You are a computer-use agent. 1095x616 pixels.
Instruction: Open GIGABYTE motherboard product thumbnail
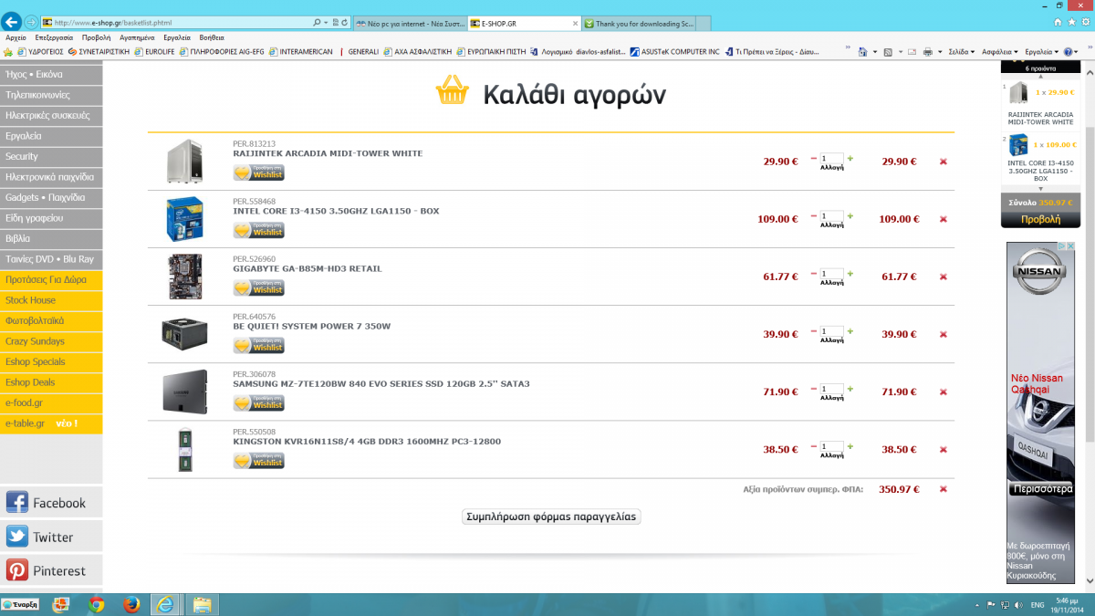tap(185, 277)
